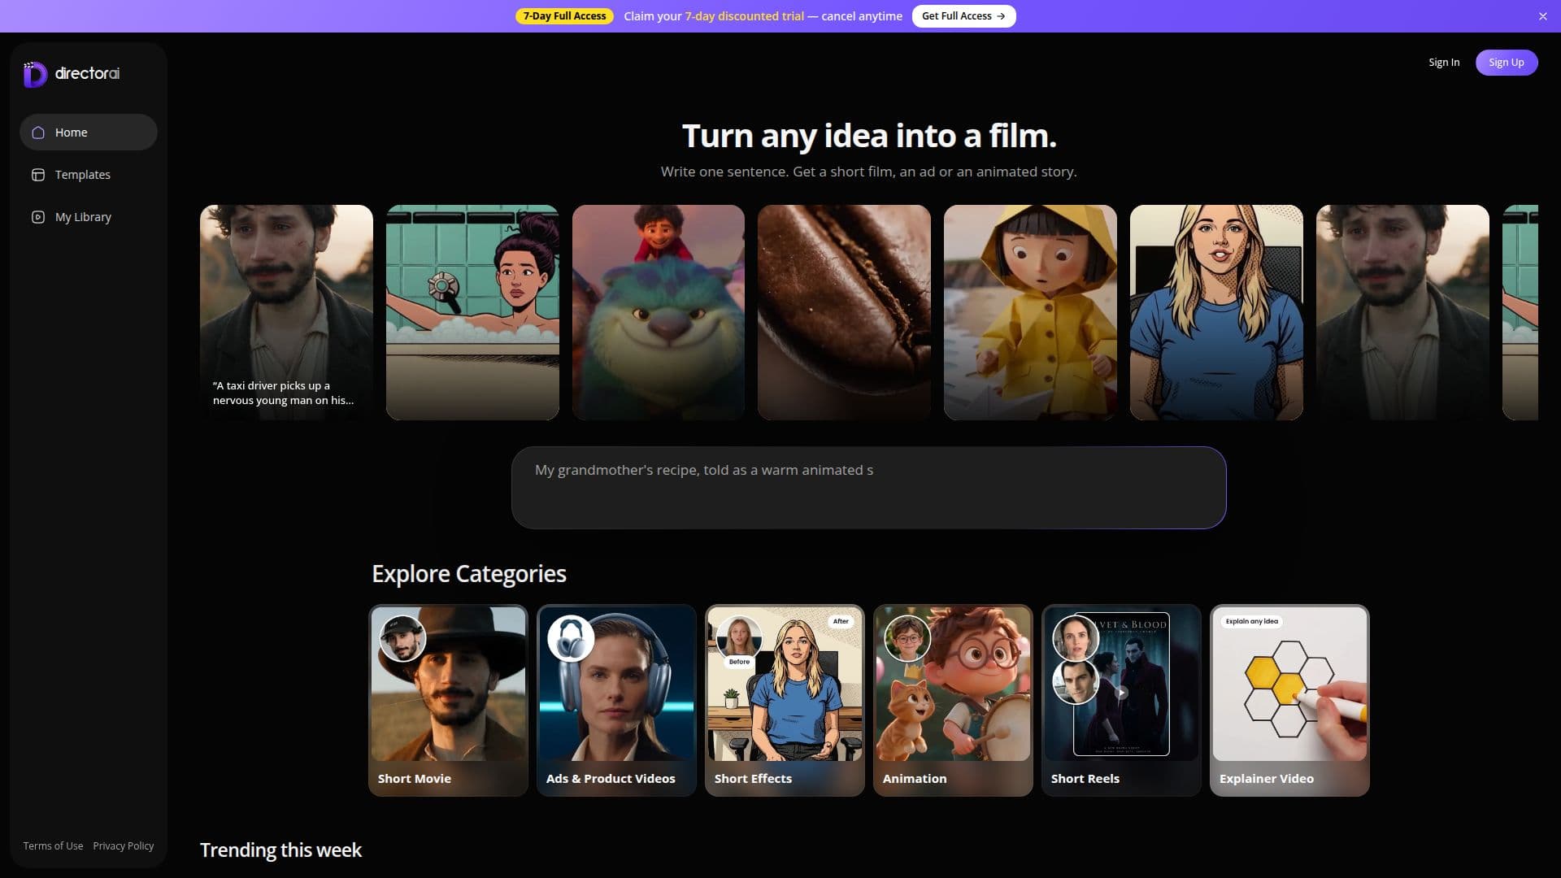Open the blue furry monster thumbnail
This screenshot has width=1561, height=878.
tap(659, 312)
